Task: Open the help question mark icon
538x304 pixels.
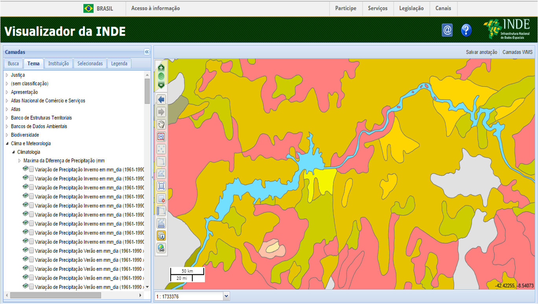Action: 466,30
